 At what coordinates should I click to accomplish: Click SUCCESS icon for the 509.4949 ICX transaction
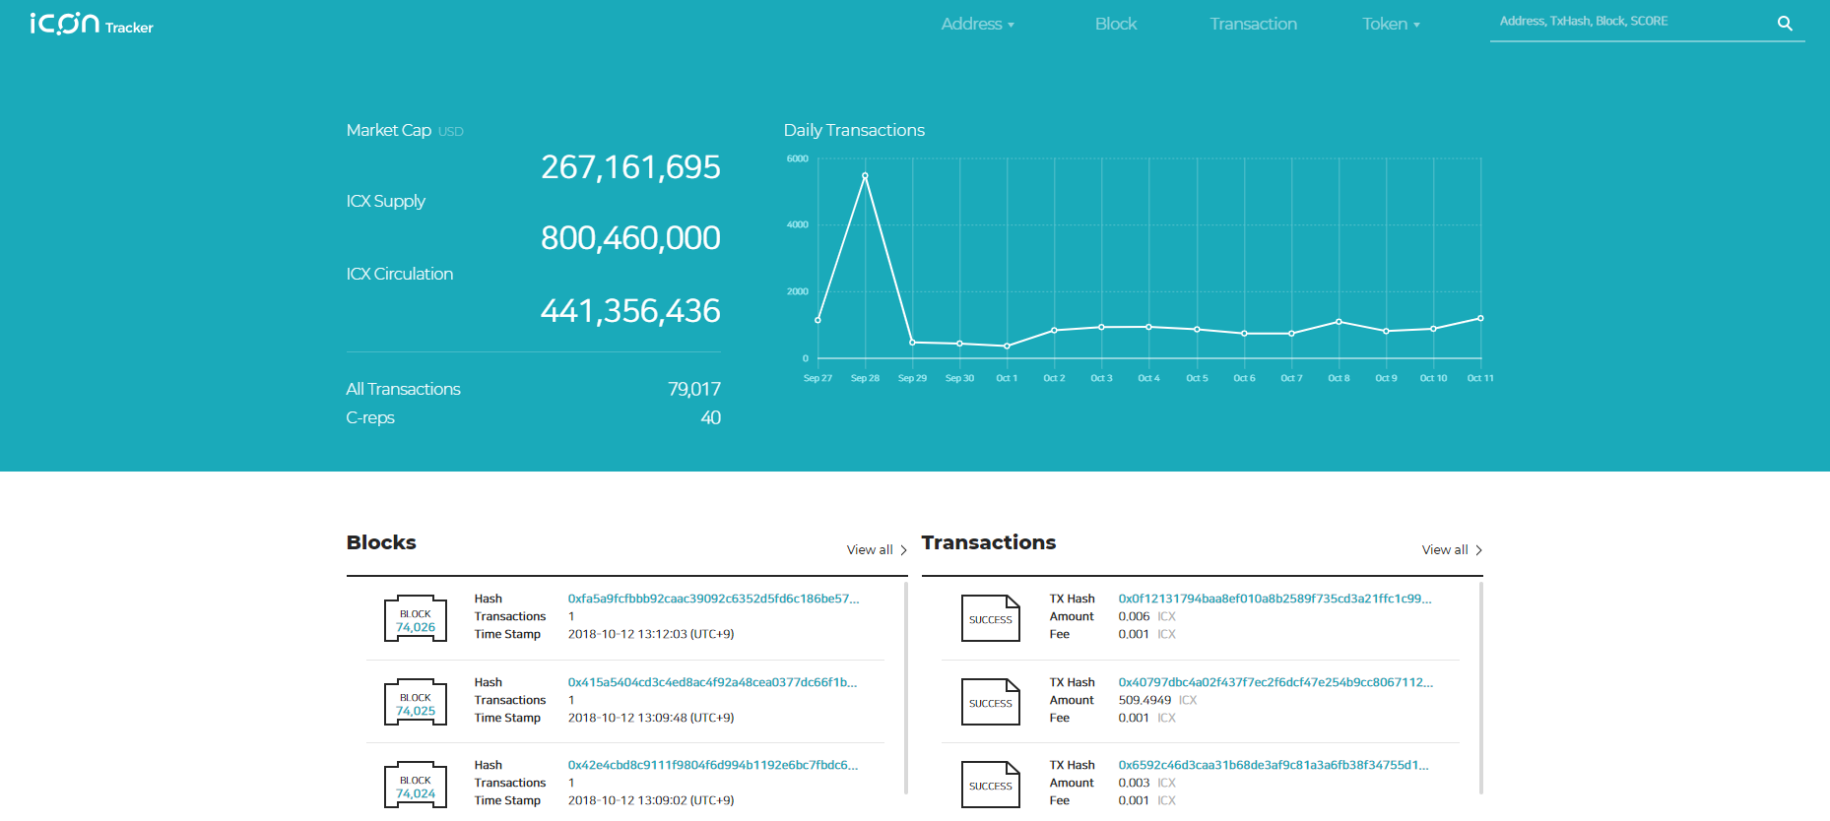pyautogui.click(x=991, y=703)
